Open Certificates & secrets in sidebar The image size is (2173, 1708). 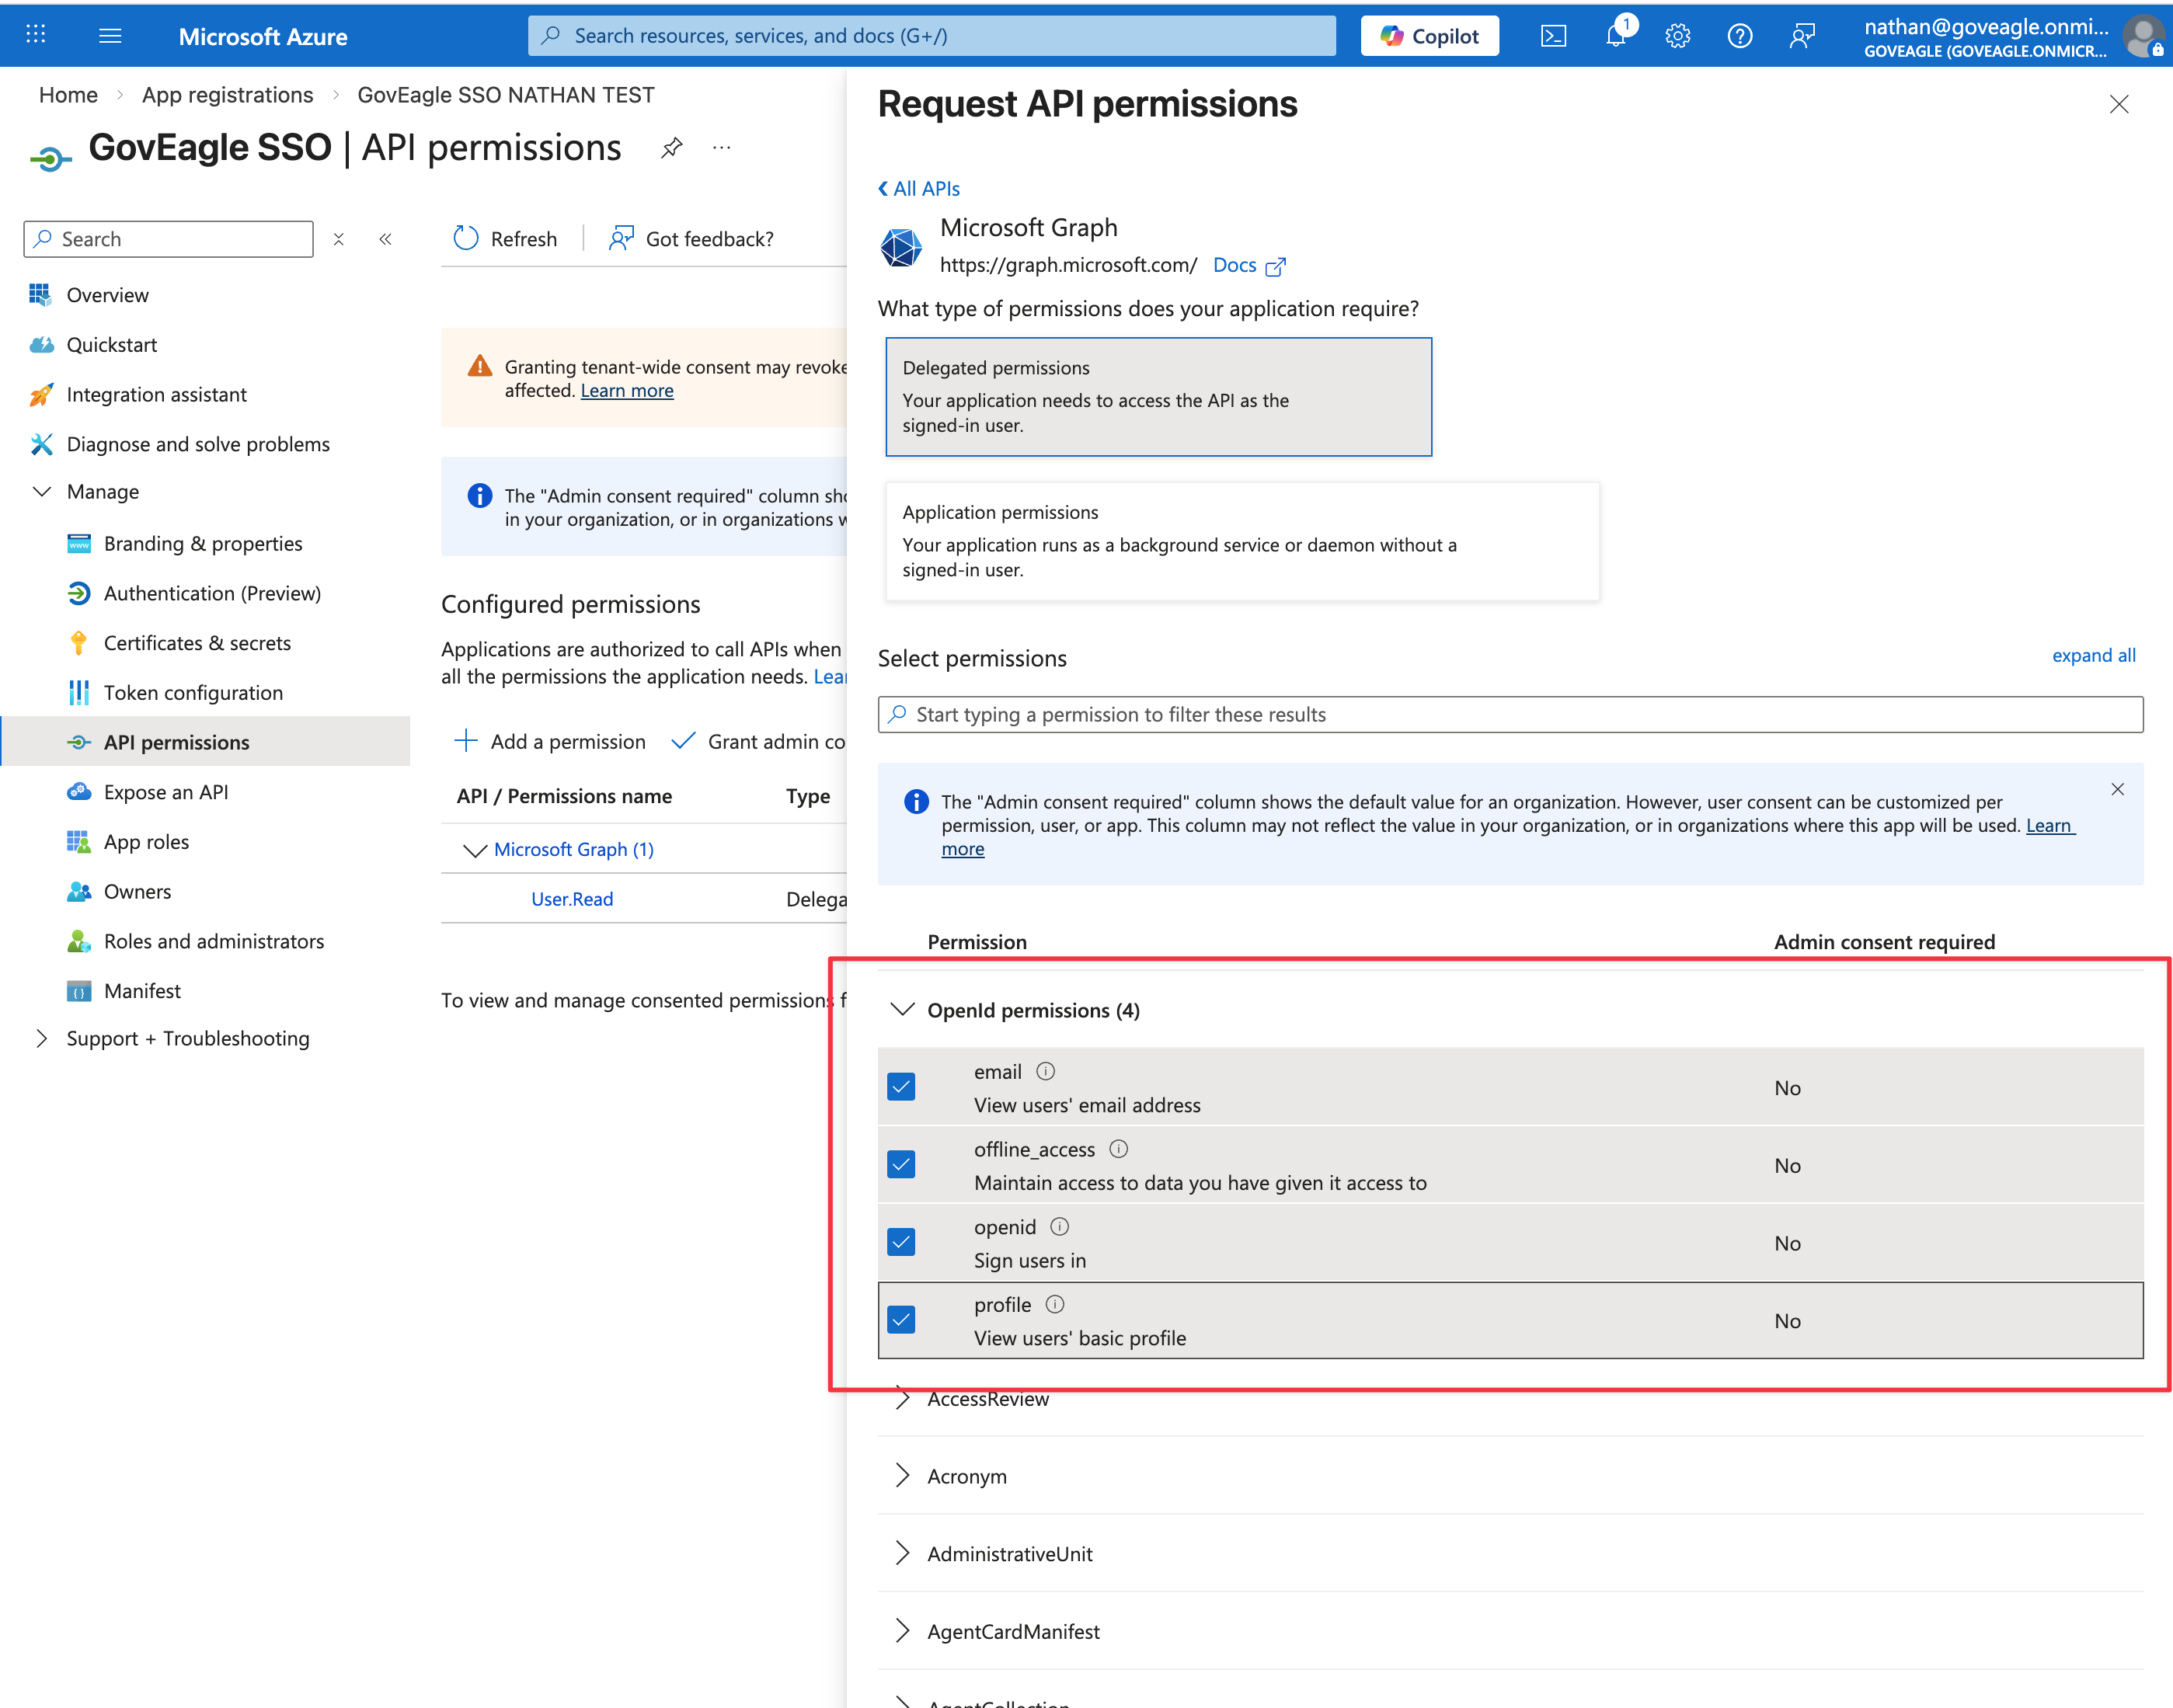pyautogui.click(x=197, y=643)
